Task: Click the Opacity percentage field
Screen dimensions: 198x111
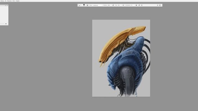Action: click(109, 5)
